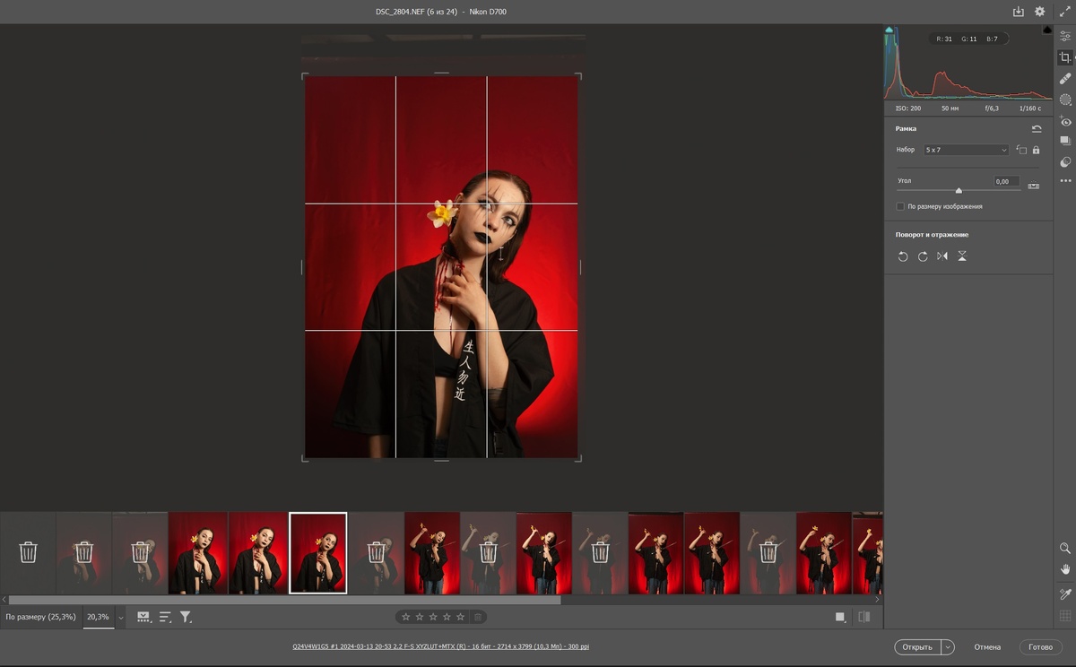Image resolution: width=1076 pixels, height=667 pixels.
Task: Open the Presets panel
Action: tap(1065, 162)
